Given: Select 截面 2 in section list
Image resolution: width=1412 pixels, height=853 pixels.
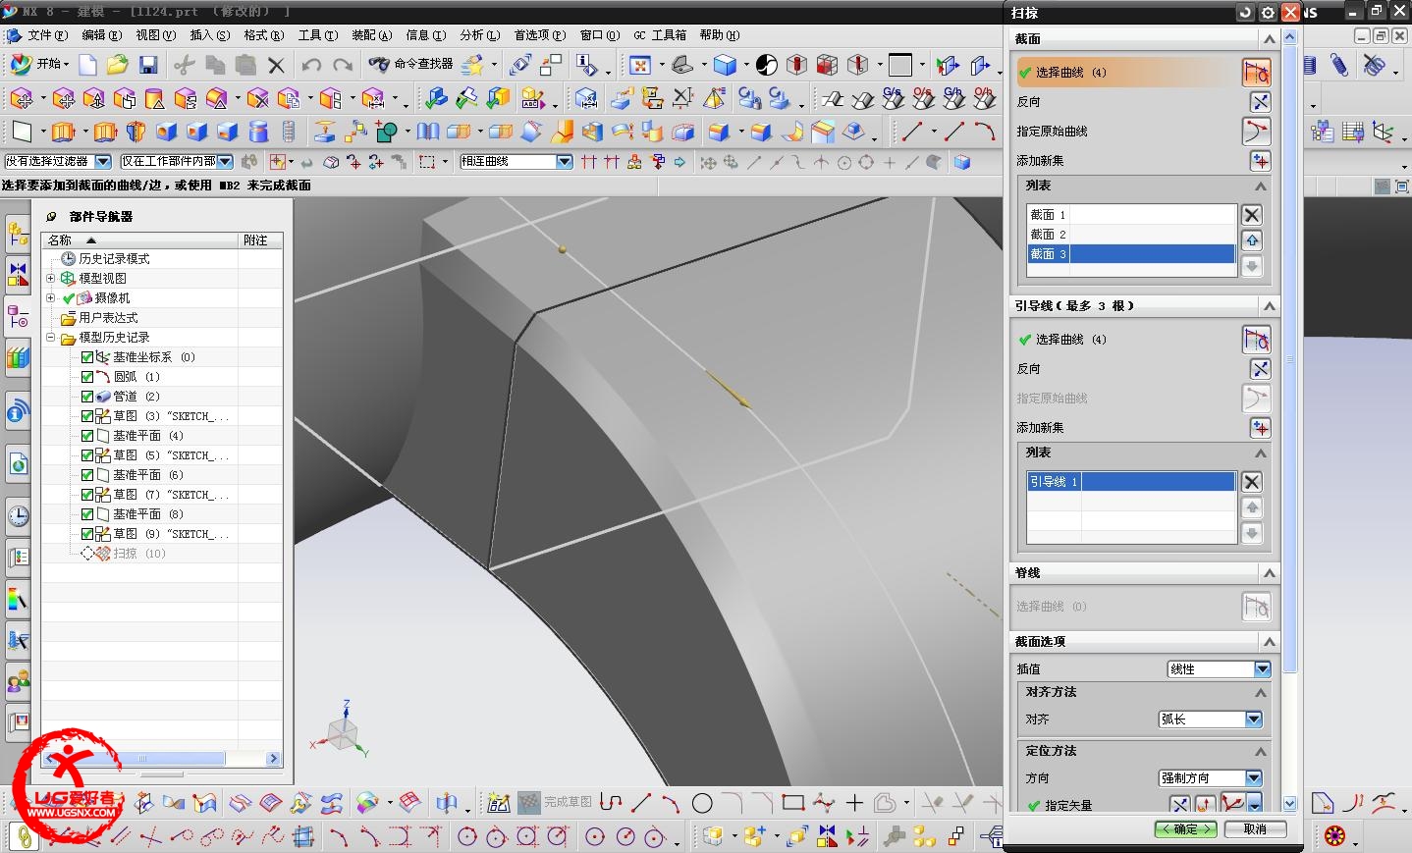Looking at the screenshot, I should (1131, 235).
